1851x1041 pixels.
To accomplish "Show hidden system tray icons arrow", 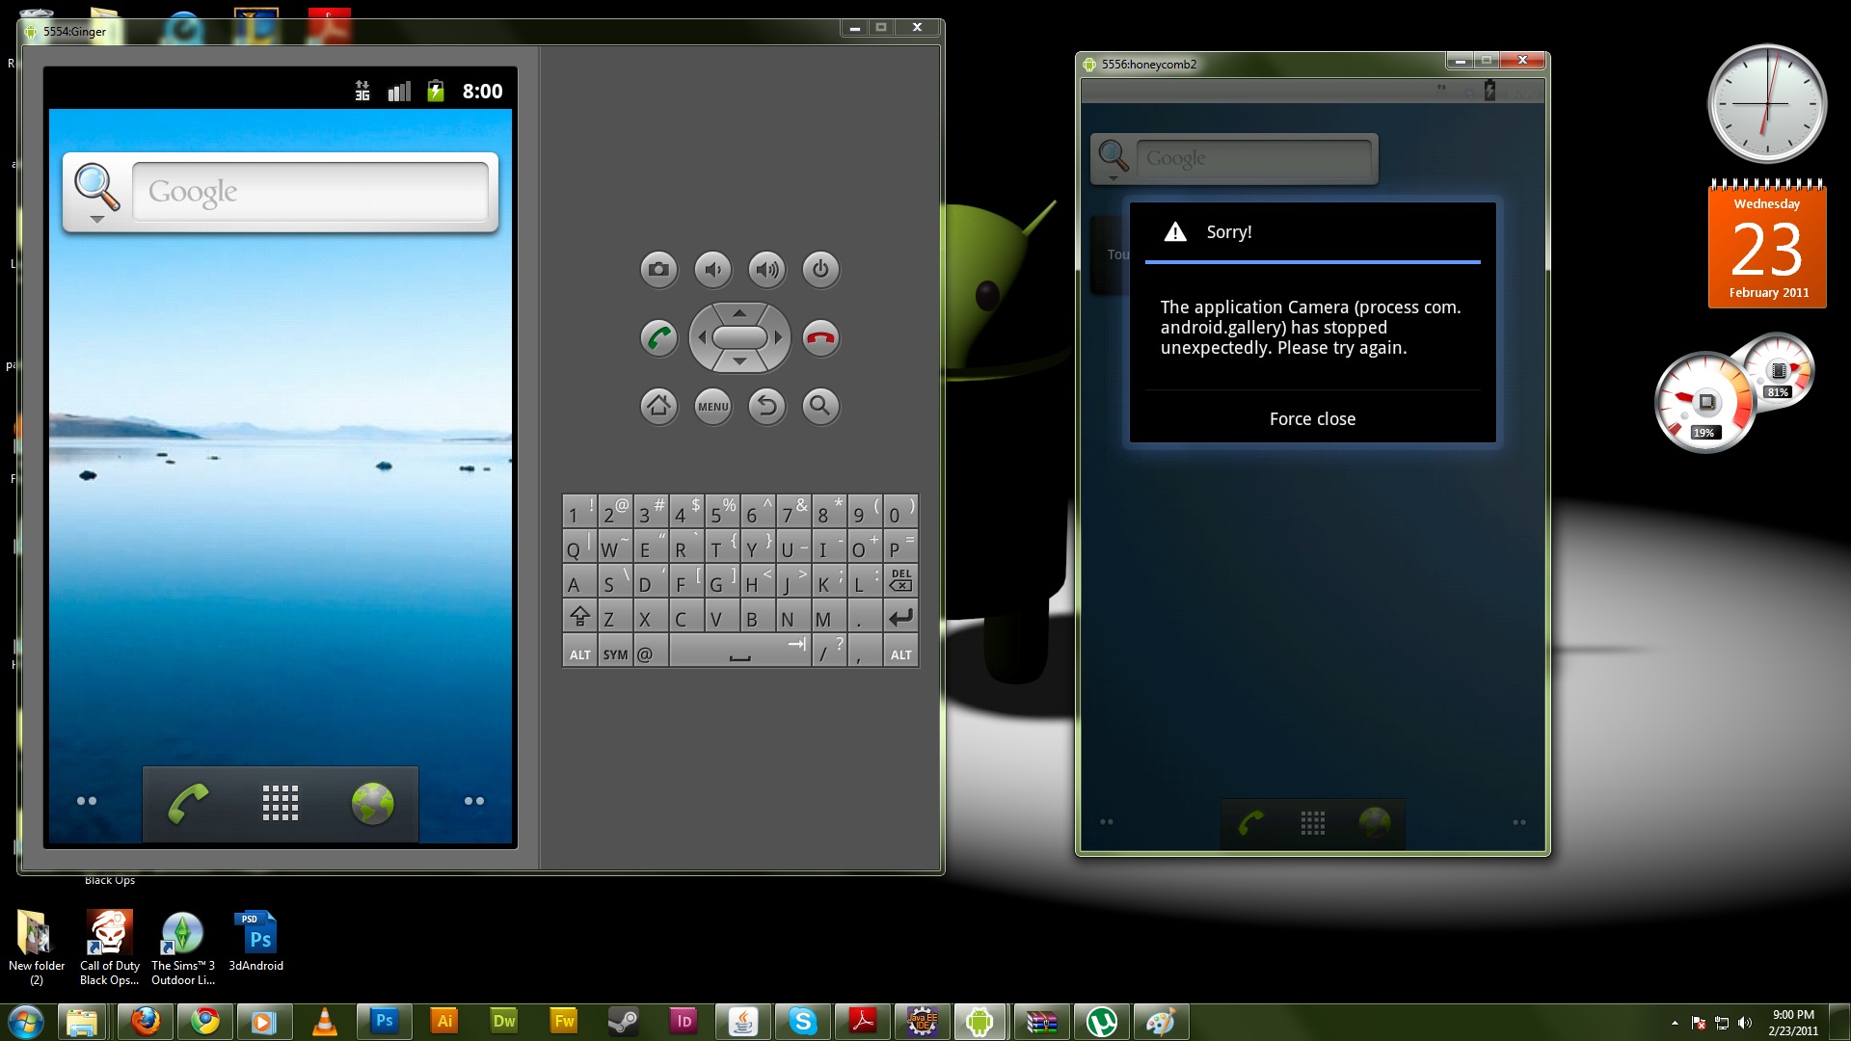I will tap(1675, 1023).
